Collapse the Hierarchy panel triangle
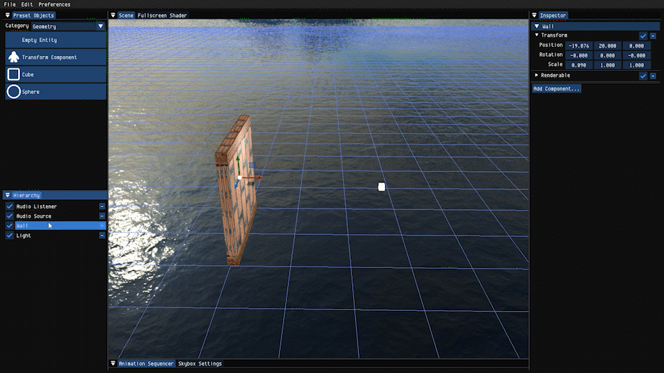664x373 pixels. [x=7, y=195]
